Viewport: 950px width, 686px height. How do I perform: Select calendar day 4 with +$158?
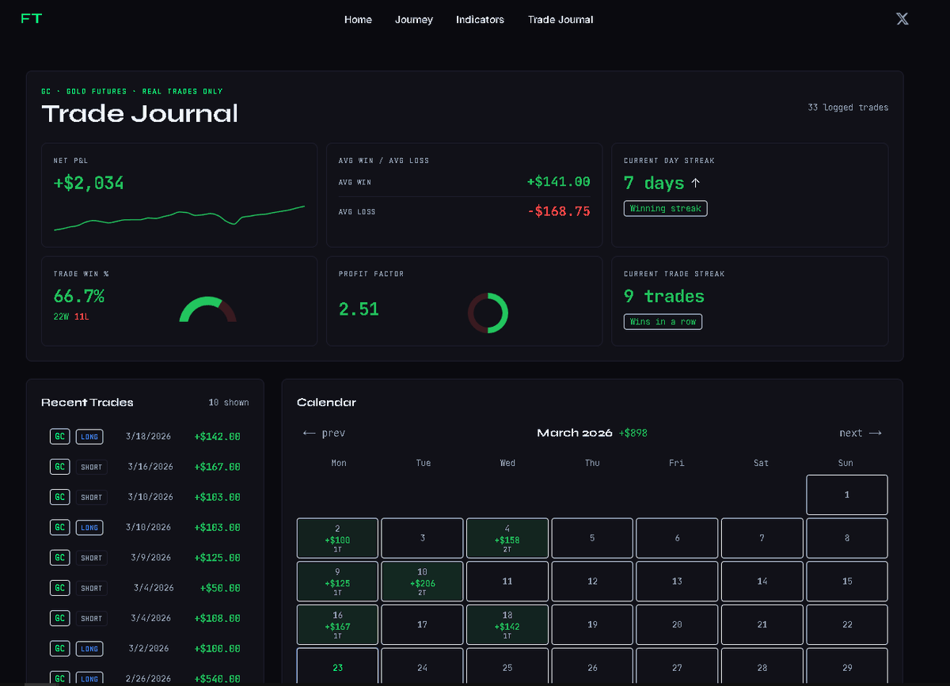507,538
